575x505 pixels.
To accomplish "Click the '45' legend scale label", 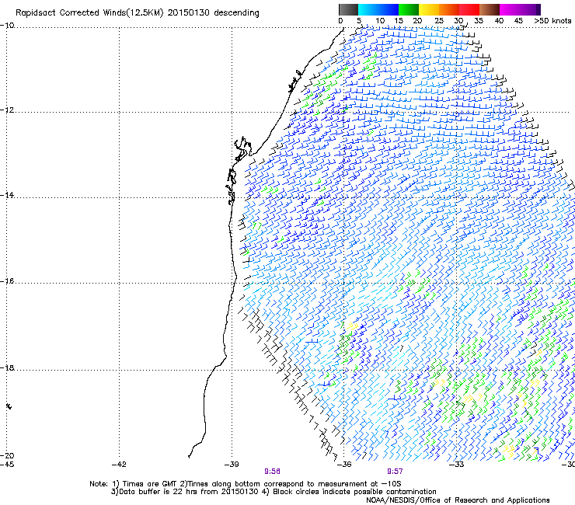I will pyautogui.click(x=518, y=21).
